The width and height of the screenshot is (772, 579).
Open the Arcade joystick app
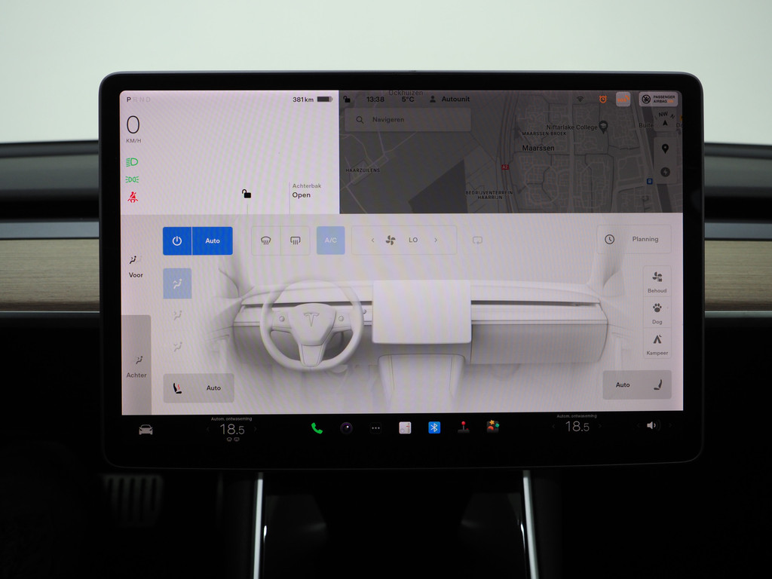pos(464,427)
